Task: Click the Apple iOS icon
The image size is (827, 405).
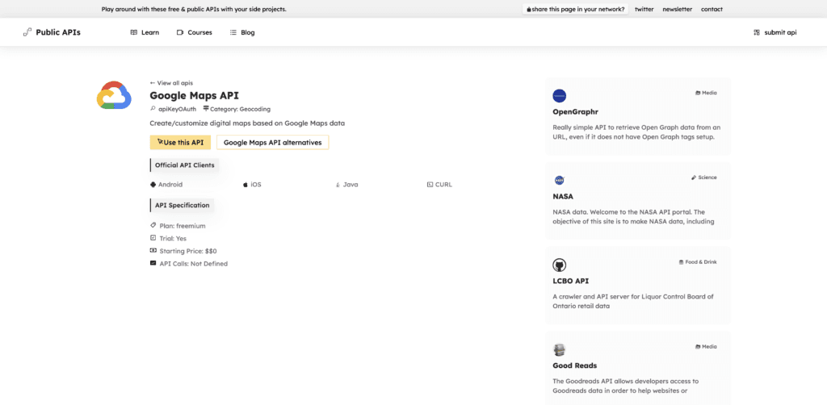Action: [x=246, y=185]
